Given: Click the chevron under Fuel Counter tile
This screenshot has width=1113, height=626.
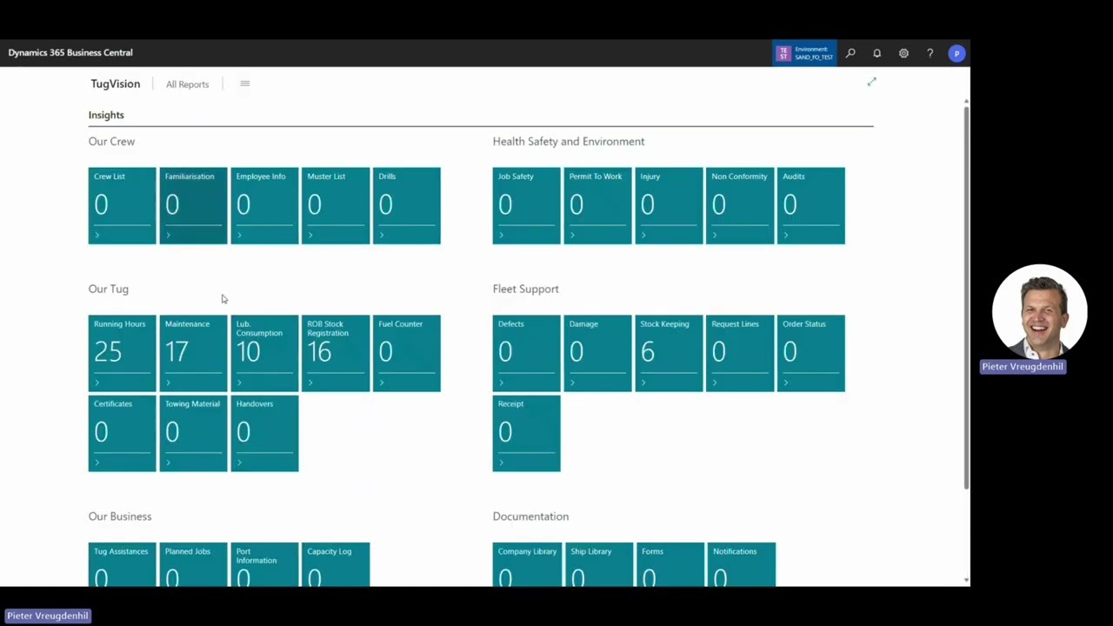Looking at the screenshot, I should (x=383, y=383).
